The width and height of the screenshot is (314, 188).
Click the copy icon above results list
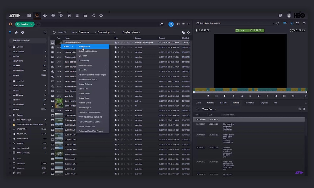[183, 32]
